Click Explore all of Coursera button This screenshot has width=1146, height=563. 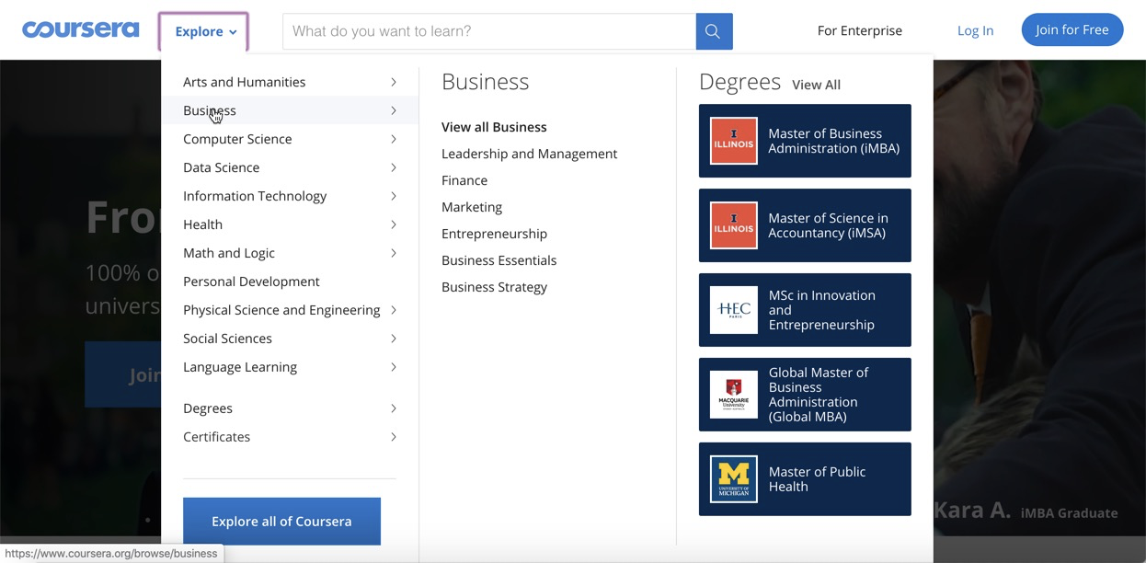[x=281, y=522]
